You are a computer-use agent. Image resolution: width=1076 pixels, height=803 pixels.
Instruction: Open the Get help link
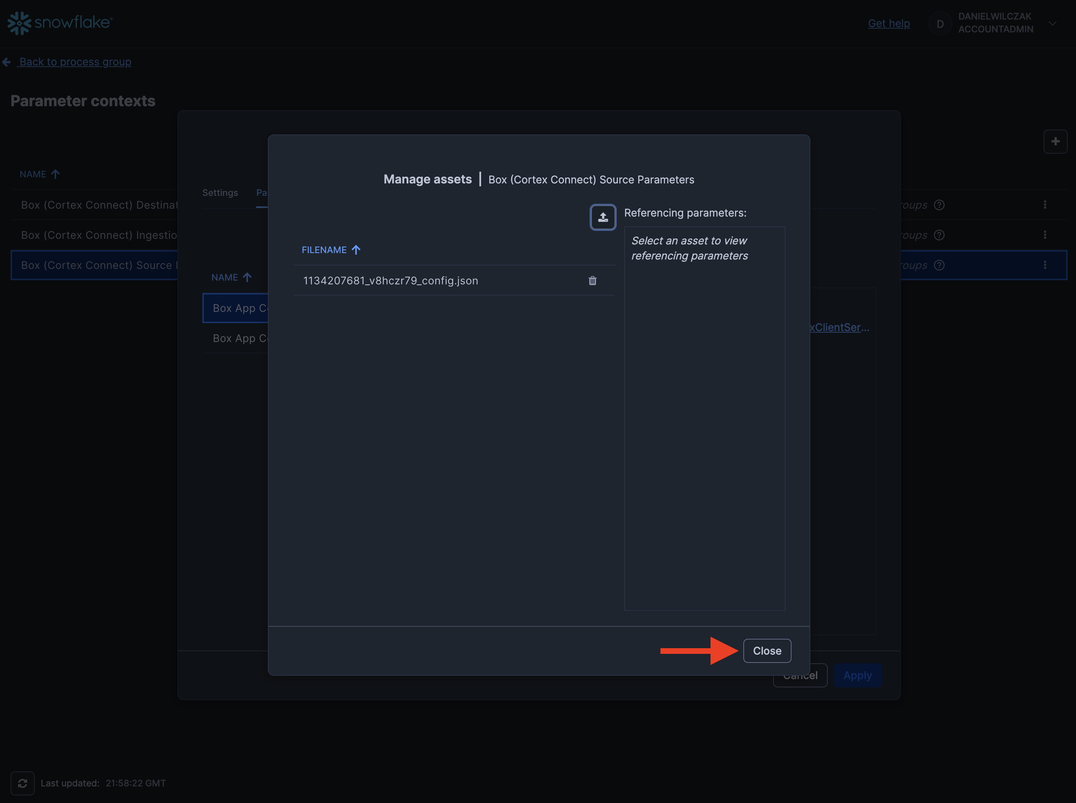pos(888,23)
